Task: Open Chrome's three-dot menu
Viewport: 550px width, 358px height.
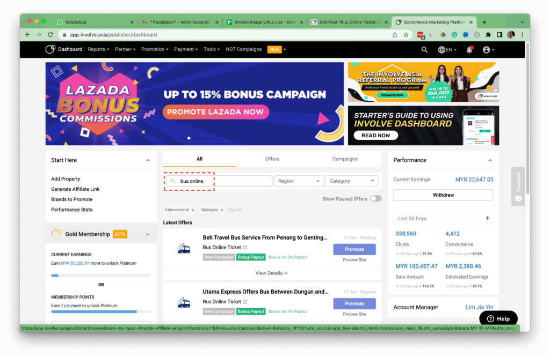Action: pyautogui.click(x=522, y=35)
